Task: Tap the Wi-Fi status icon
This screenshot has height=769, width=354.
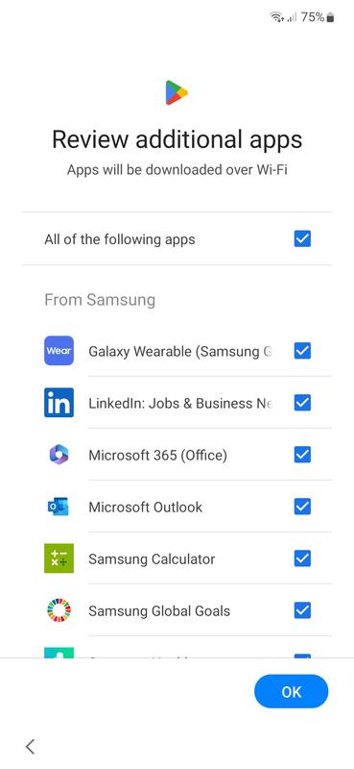Action: point(276,17)
